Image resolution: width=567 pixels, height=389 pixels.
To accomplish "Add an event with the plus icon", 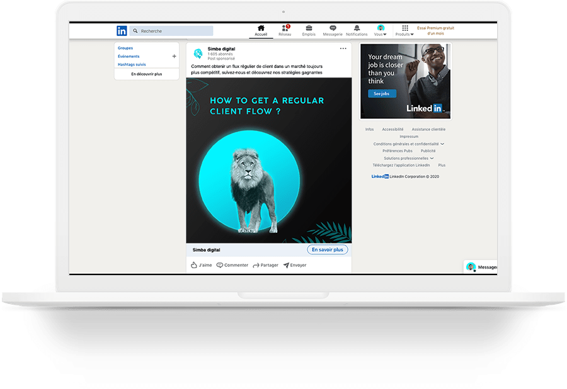I will 175,57.
